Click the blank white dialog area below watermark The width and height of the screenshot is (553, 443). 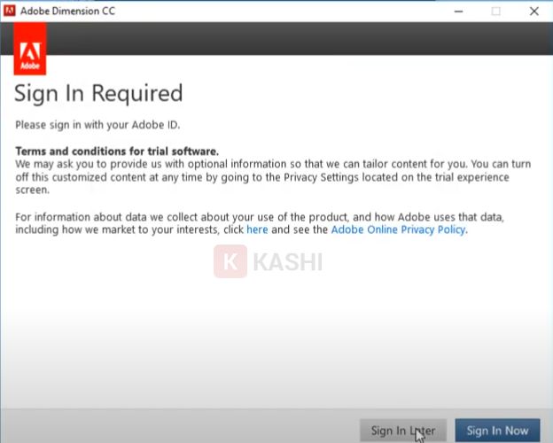pos(275,346)
